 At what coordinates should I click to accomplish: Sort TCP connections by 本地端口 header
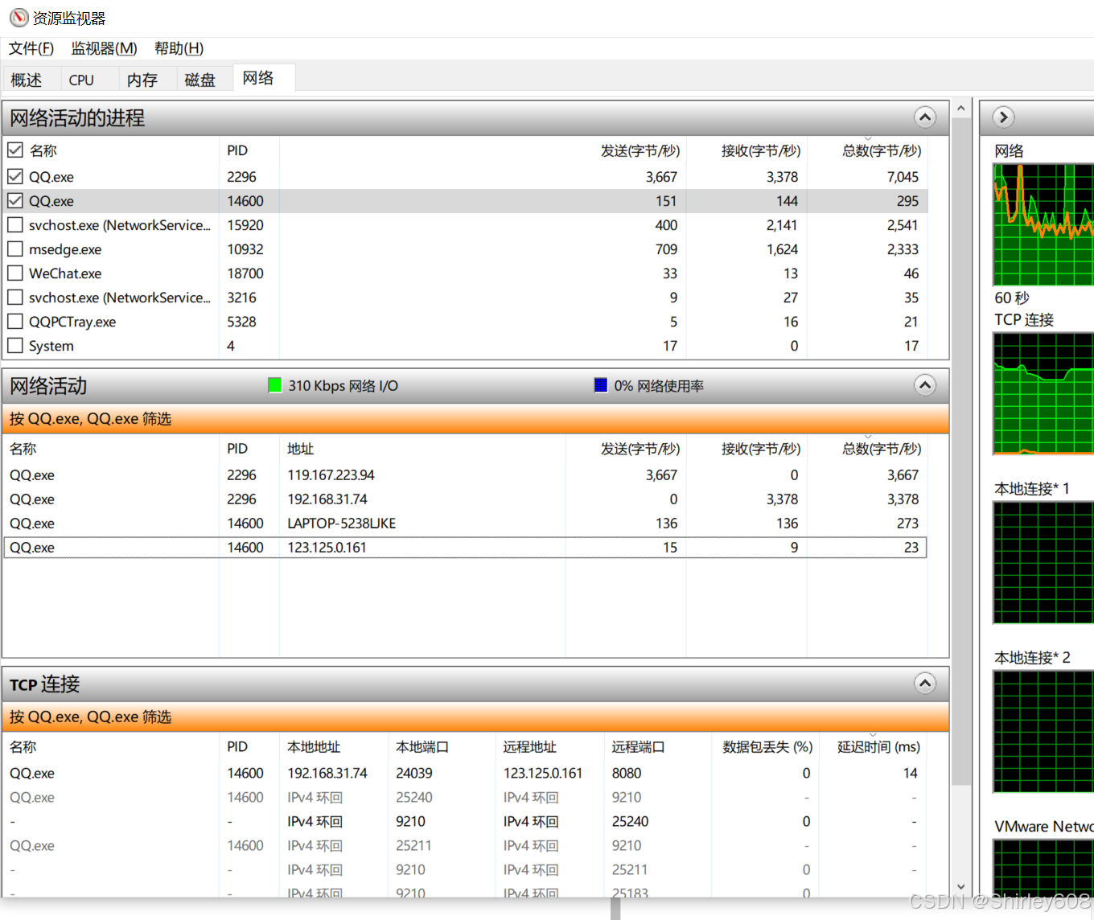422,747
